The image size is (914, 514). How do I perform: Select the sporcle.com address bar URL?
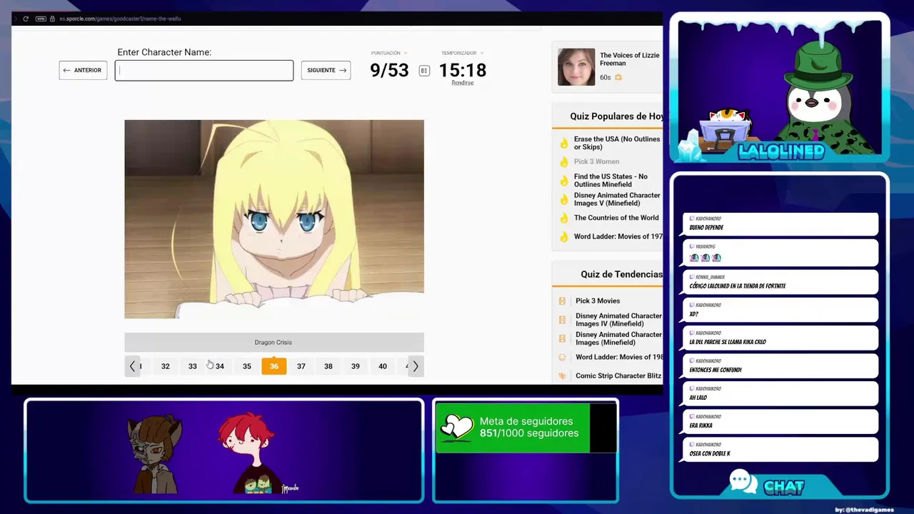[120, 19]
